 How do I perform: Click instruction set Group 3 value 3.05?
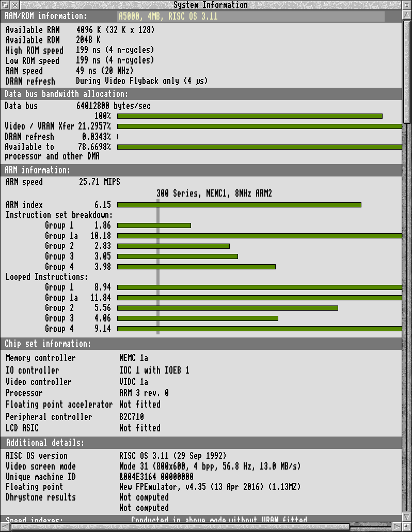(103, 256)
